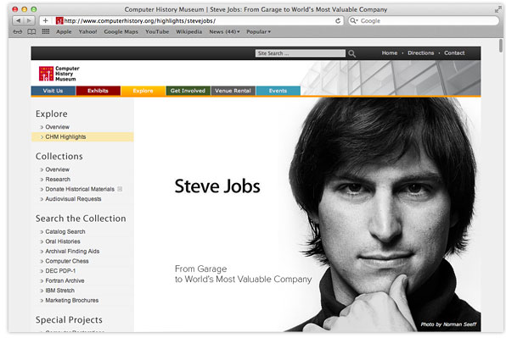Click the site search magnifier icon
506x338 pixels.
click(x=351, y=53)
